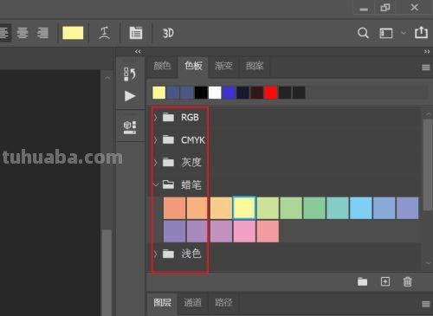Expand the RGB swatch folder
This screenshot has width=433, height=316.
coord(156,118)
